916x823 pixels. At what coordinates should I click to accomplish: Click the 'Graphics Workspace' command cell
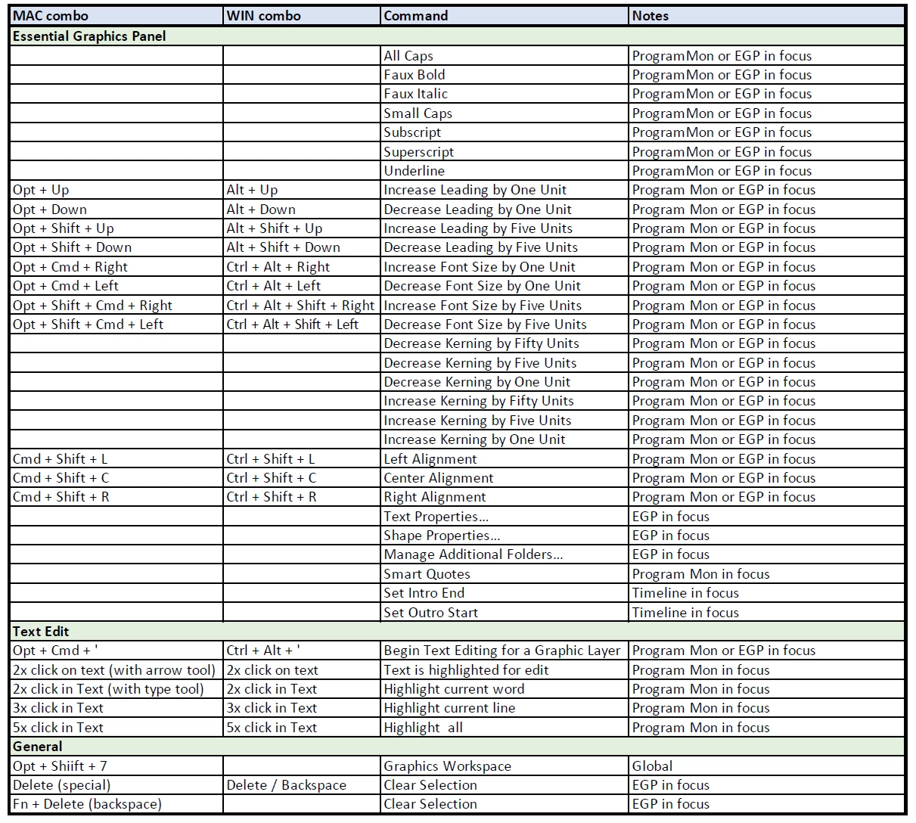[x=505, y=766]
